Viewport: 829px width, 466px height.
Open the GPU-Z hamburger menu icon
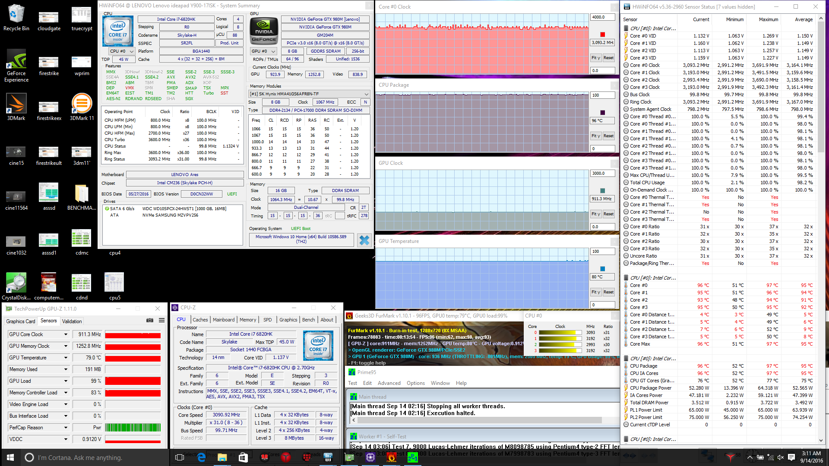point(161,320)
